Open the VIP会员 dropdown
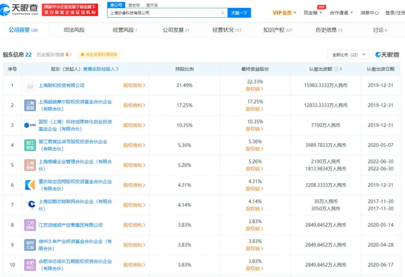This screenshot has height=277, width=405. [x=284, y=13]
